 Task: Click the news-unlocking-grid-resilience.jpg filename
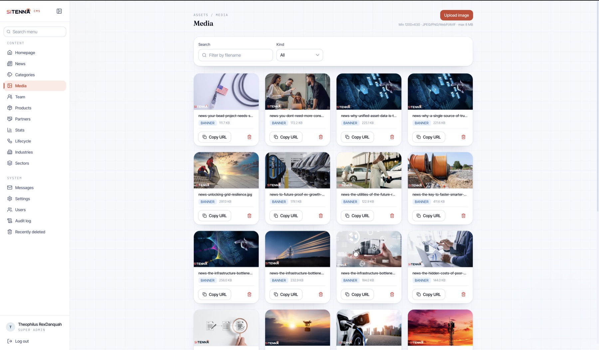pyautogui.click(x=225, y=194)
